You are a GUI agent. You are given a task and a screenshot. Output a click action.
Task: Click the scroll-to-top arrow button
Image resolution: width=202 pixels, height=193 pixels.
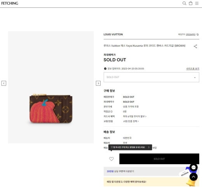(193, 177)
